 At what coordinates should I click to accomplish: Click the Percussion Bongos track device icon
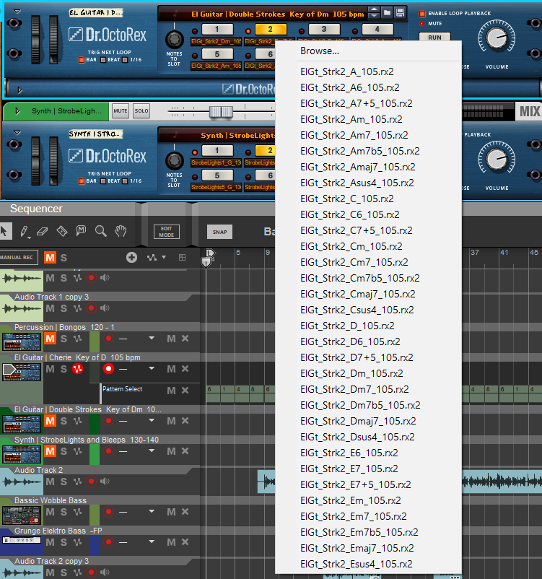pyautogui.click(x=22, y=341)
